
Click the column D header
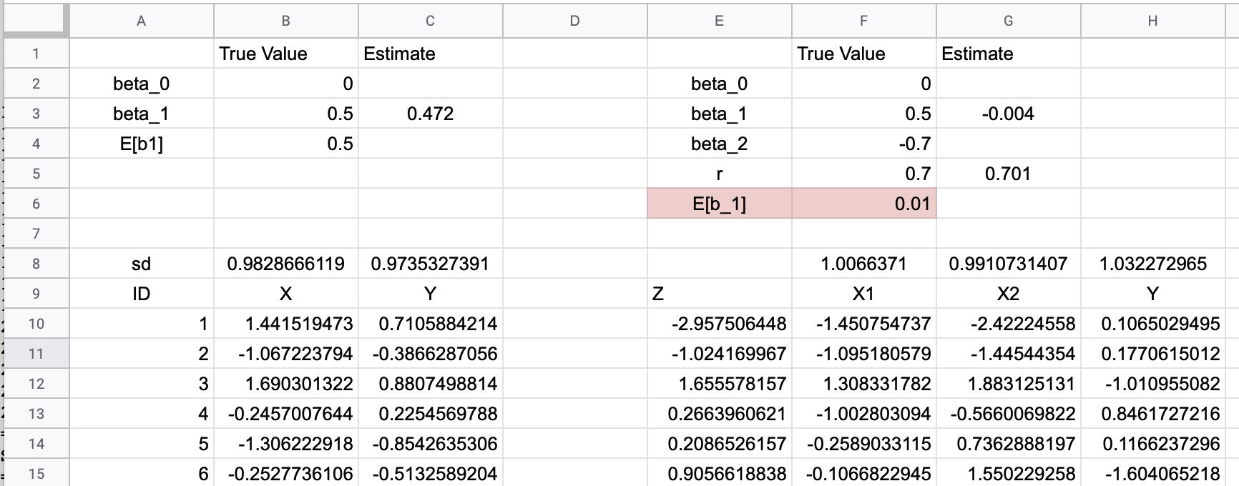(x=574, y=21)
